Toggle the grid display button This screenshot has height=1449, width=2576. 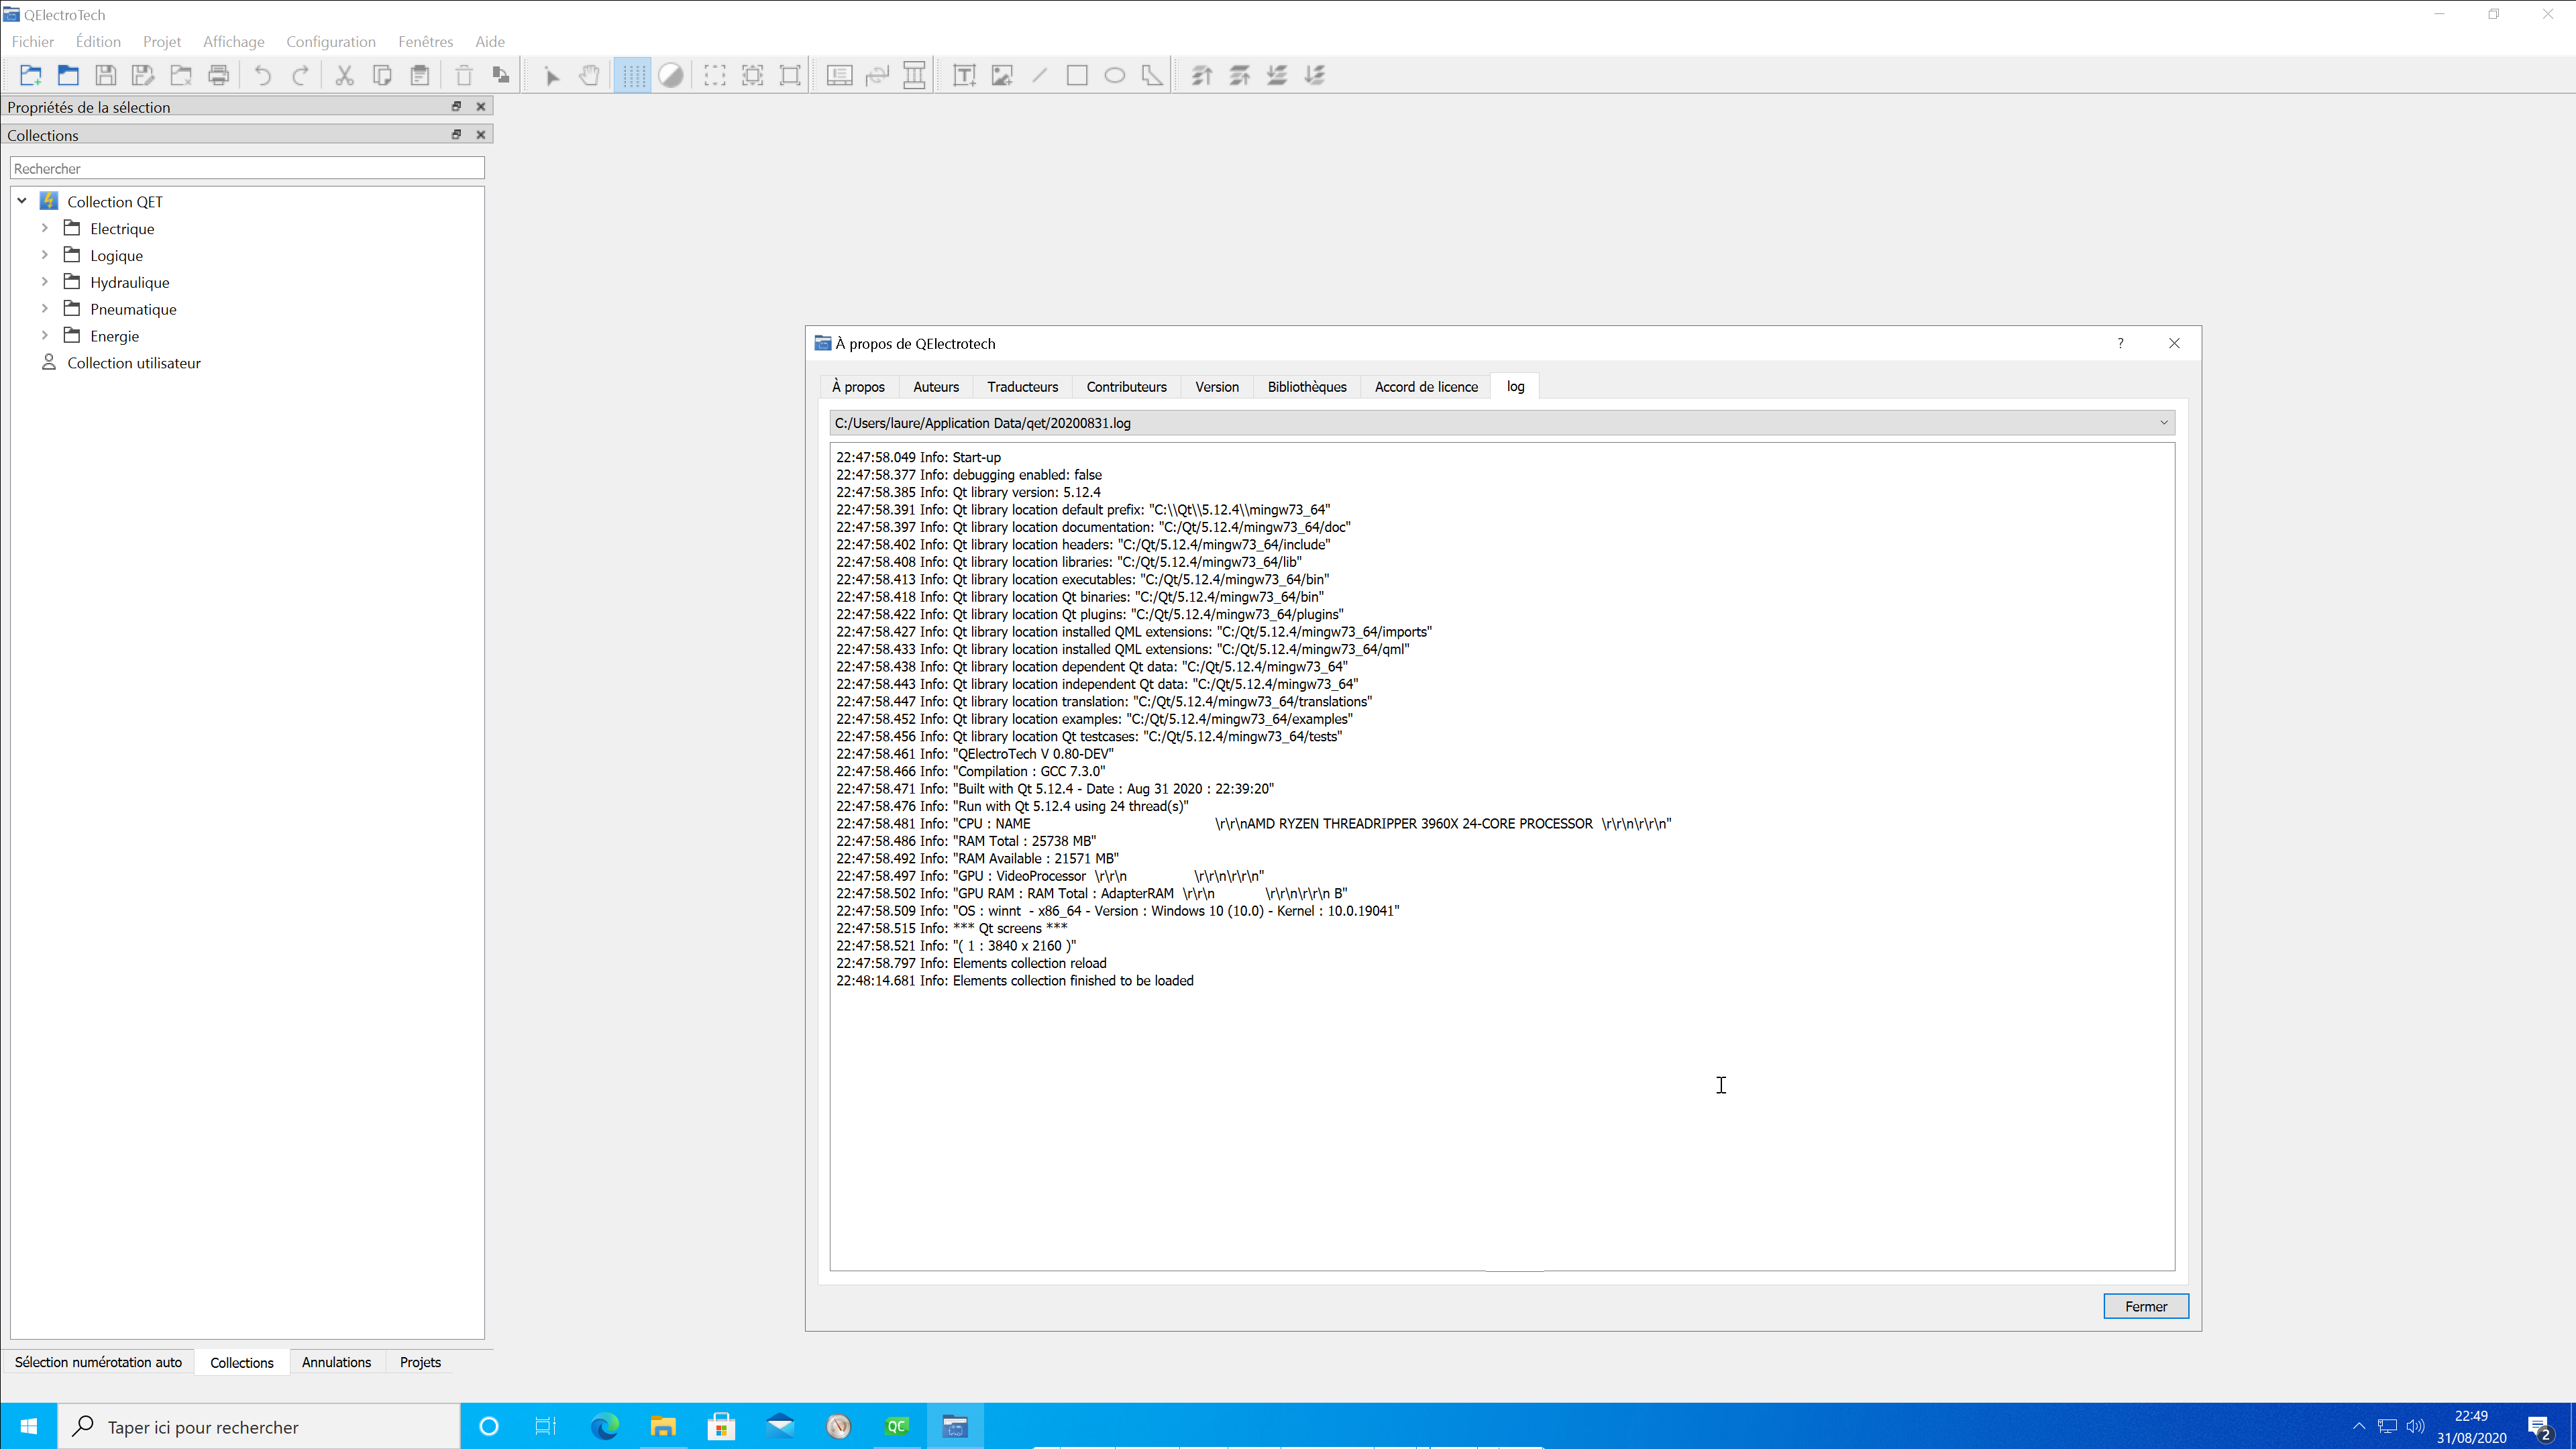pos(632,75)
